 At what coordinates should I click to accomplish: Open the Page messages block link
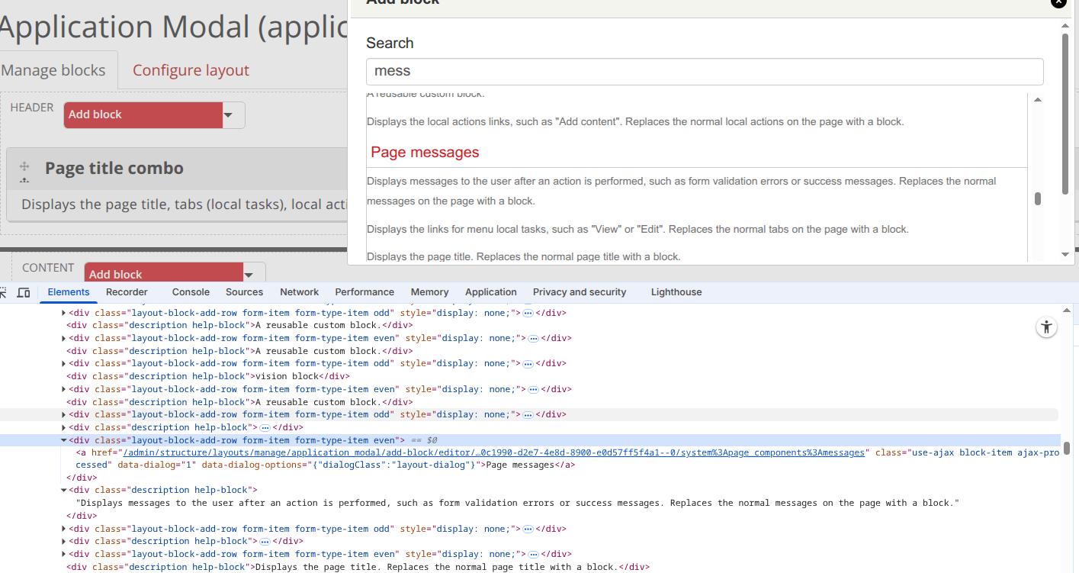click(x=425, y=152)
